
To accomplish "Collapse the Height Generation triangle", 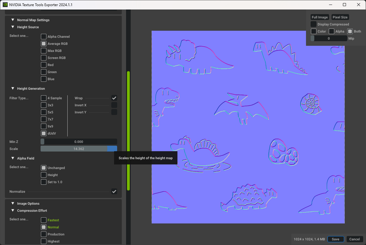I will pyautogui.click(x=13, y=88).
